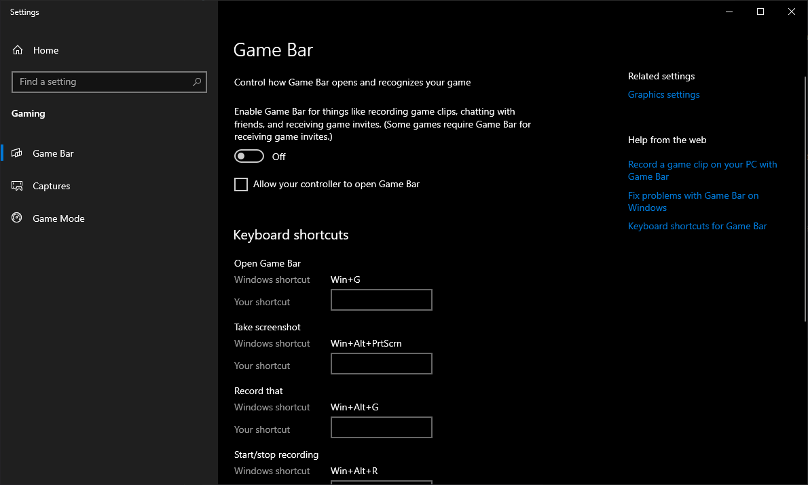
Task: Click the Game Bar sidebar icon
Action: 17,153
